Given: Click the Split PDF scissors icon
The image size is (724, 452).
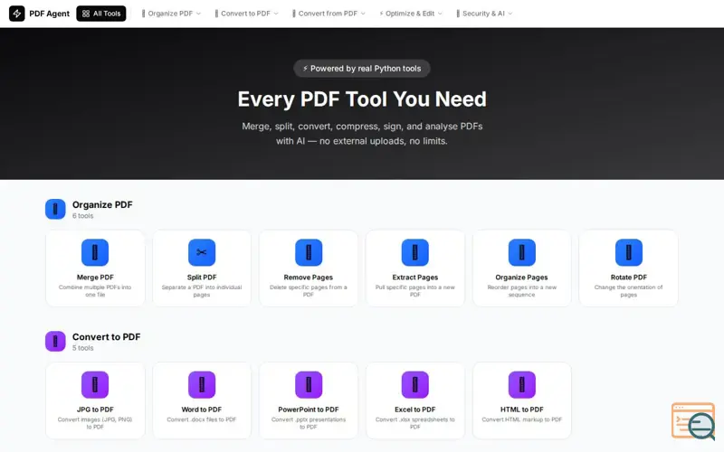Looking at the screenshot, I should tap(202, 252).
